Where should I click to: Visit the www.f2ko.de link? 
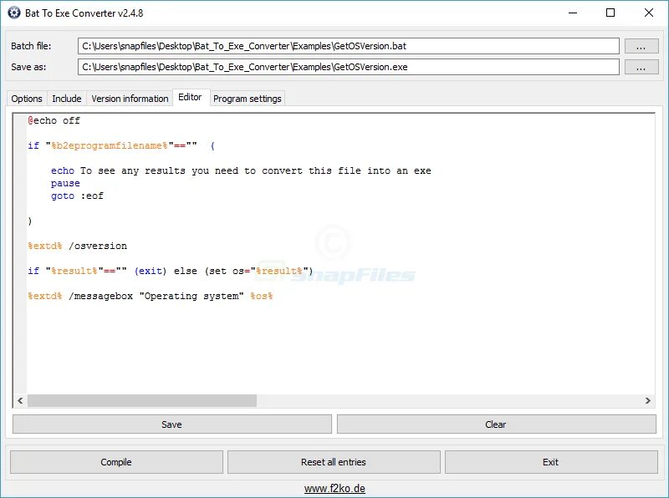click(x=334, y=489)
